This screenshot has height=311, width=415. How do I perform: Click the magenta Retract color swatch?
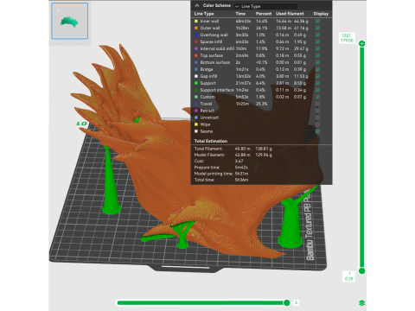pos(196,111)
